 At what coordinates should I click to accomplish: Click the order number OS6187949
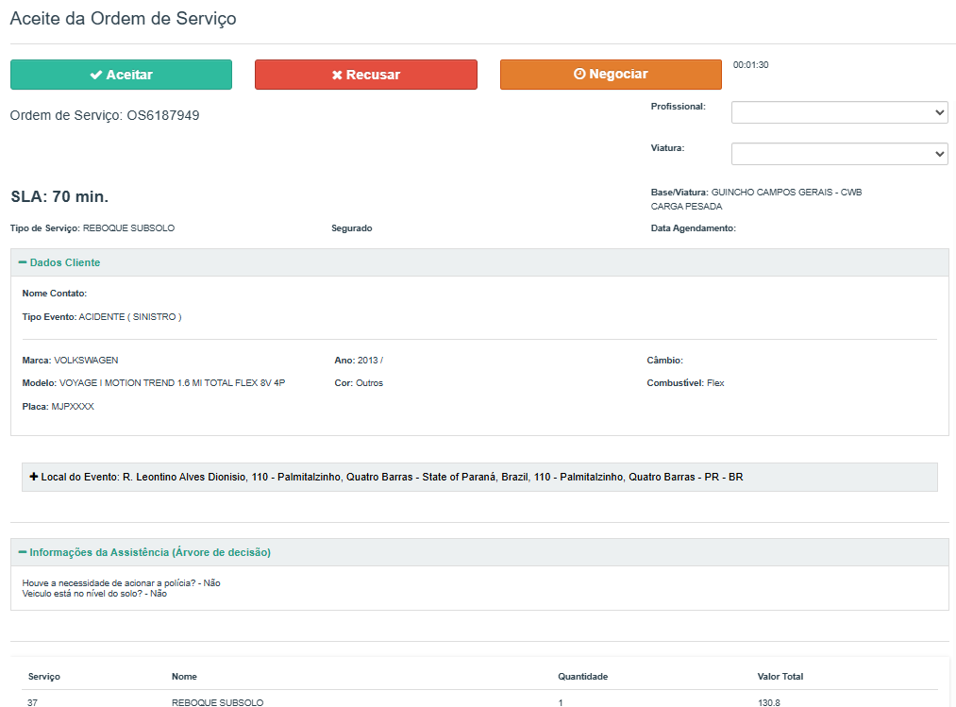coord(162,115)
